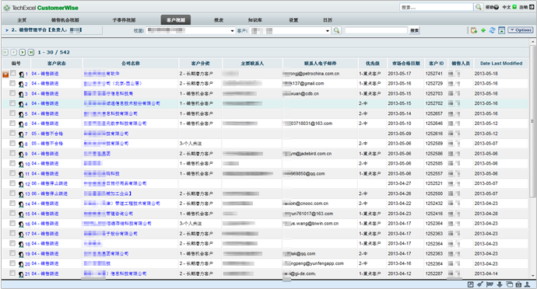Click the brush icon in bottom bar
537x289 pixels.
click(480, 284)
